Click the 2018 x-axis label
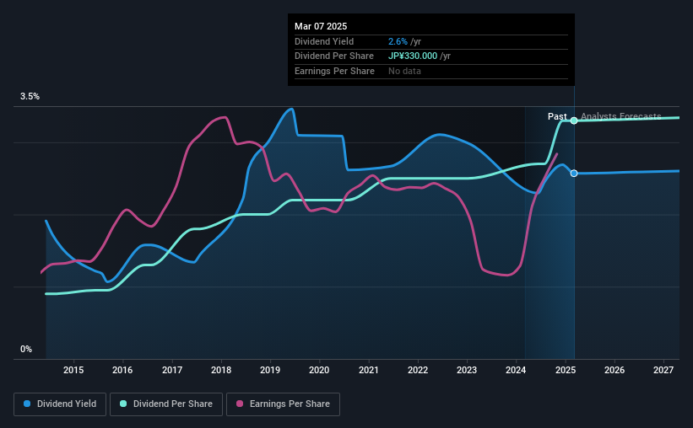 click(221, 370)
